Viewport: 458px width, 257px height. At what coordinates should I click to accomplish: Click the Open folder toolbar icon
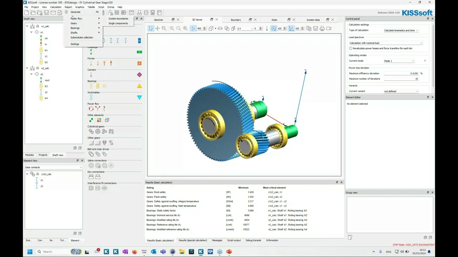click(x=33, y=13)
